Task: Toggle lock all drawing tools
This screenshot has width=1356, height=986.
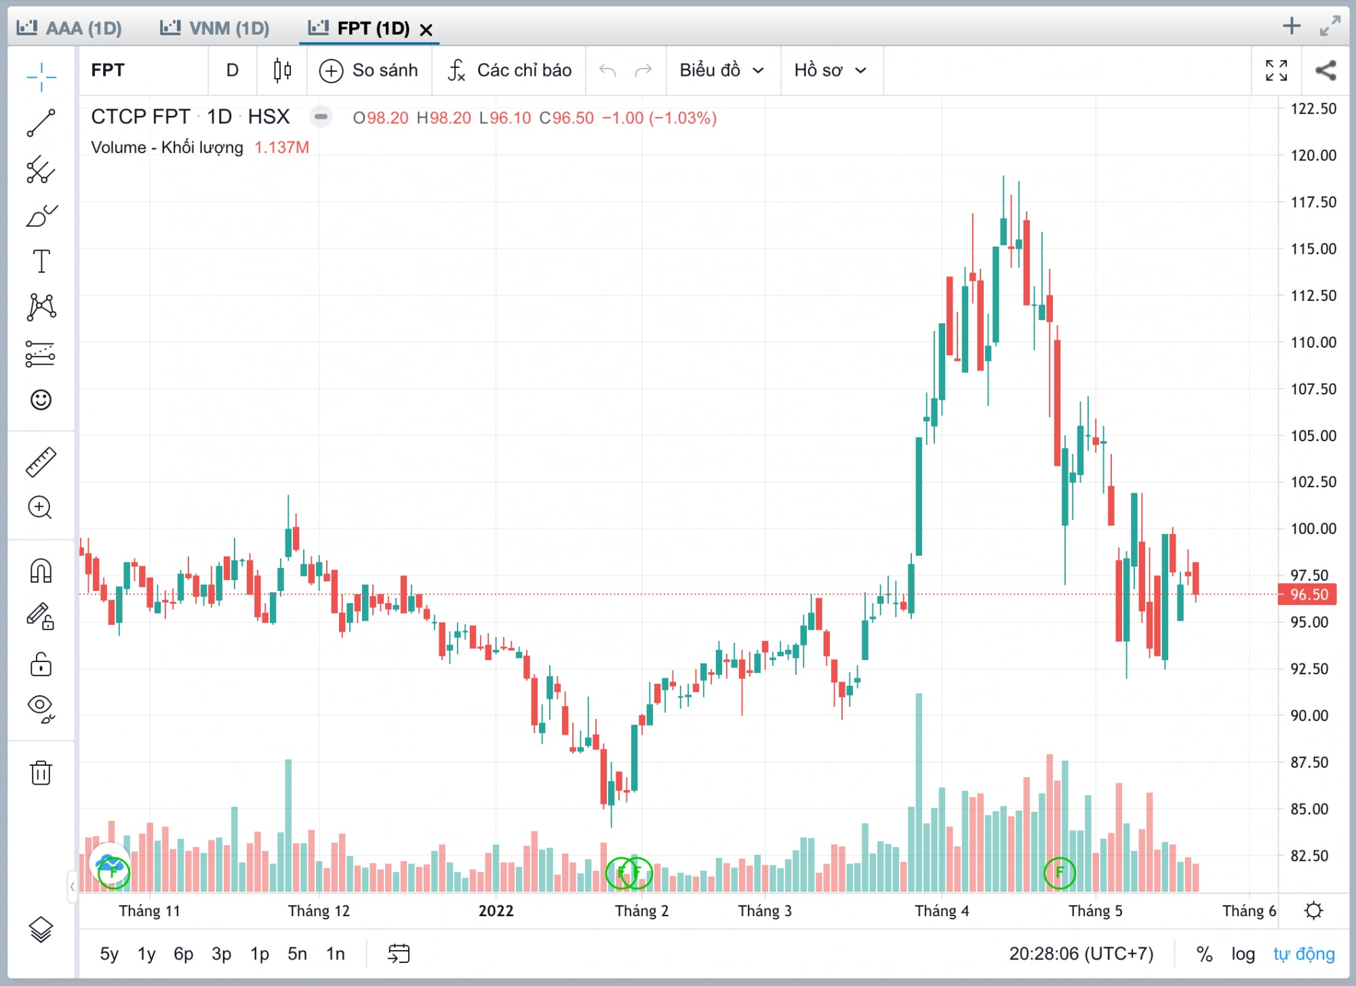Action: [x=41, y=664]
